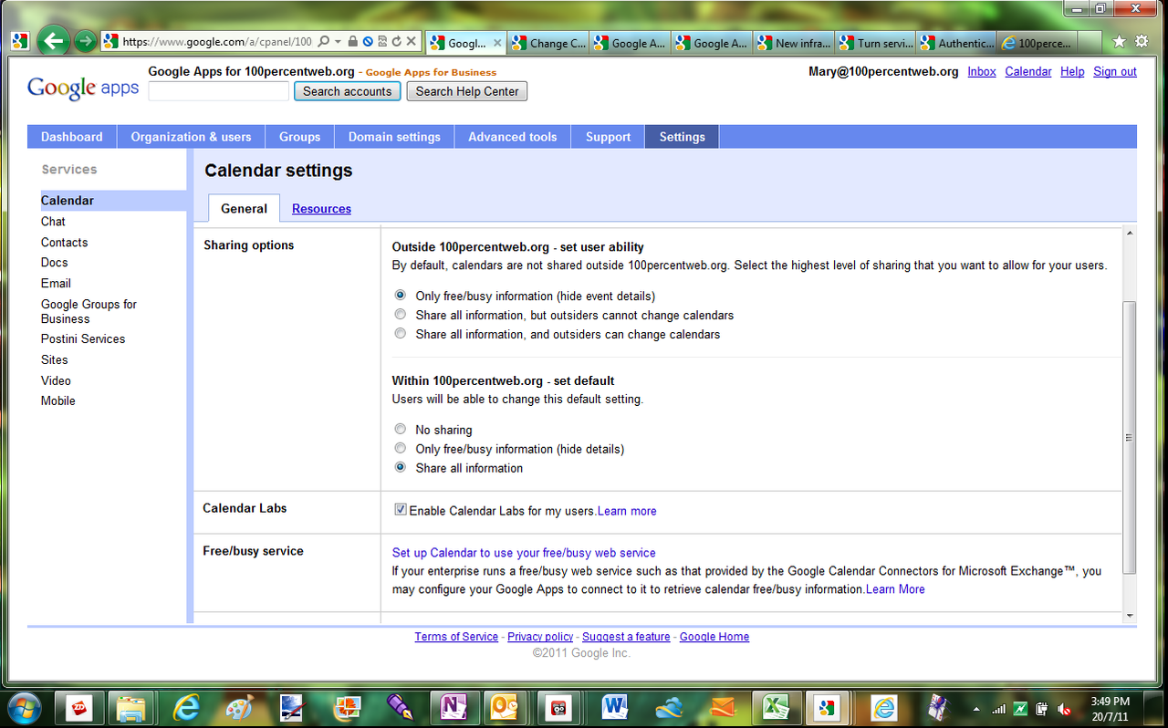Click the settings panel vertical scrollbar thumb

tap(1130, 437)
